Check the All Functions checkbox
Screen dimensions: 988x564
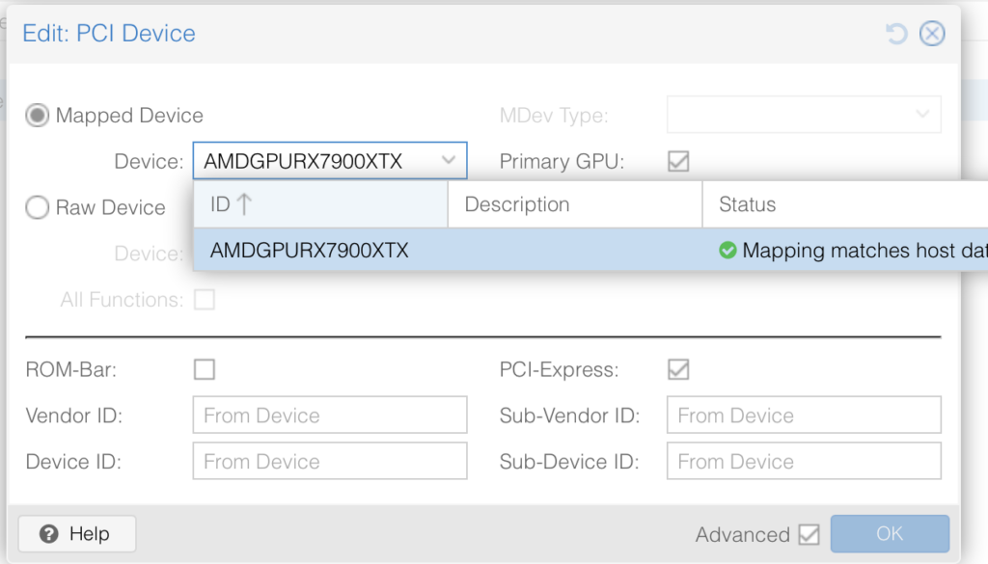coord(205,300)
